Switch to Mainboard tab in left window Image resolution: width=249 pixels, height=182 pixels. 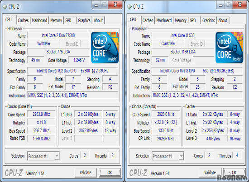coord(39,20)
